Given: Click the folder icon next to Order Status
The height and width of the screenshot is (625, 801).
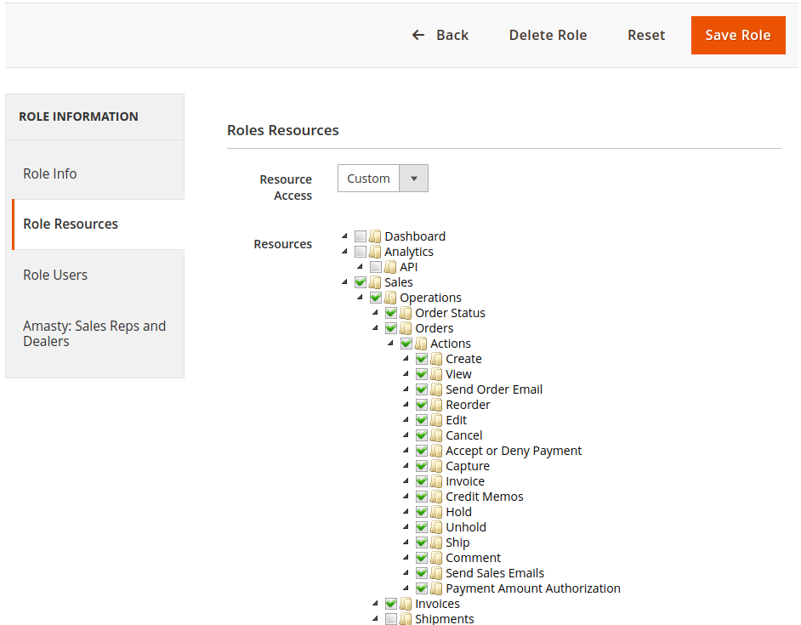Looking at the screenshot, I should coord(406,313).
